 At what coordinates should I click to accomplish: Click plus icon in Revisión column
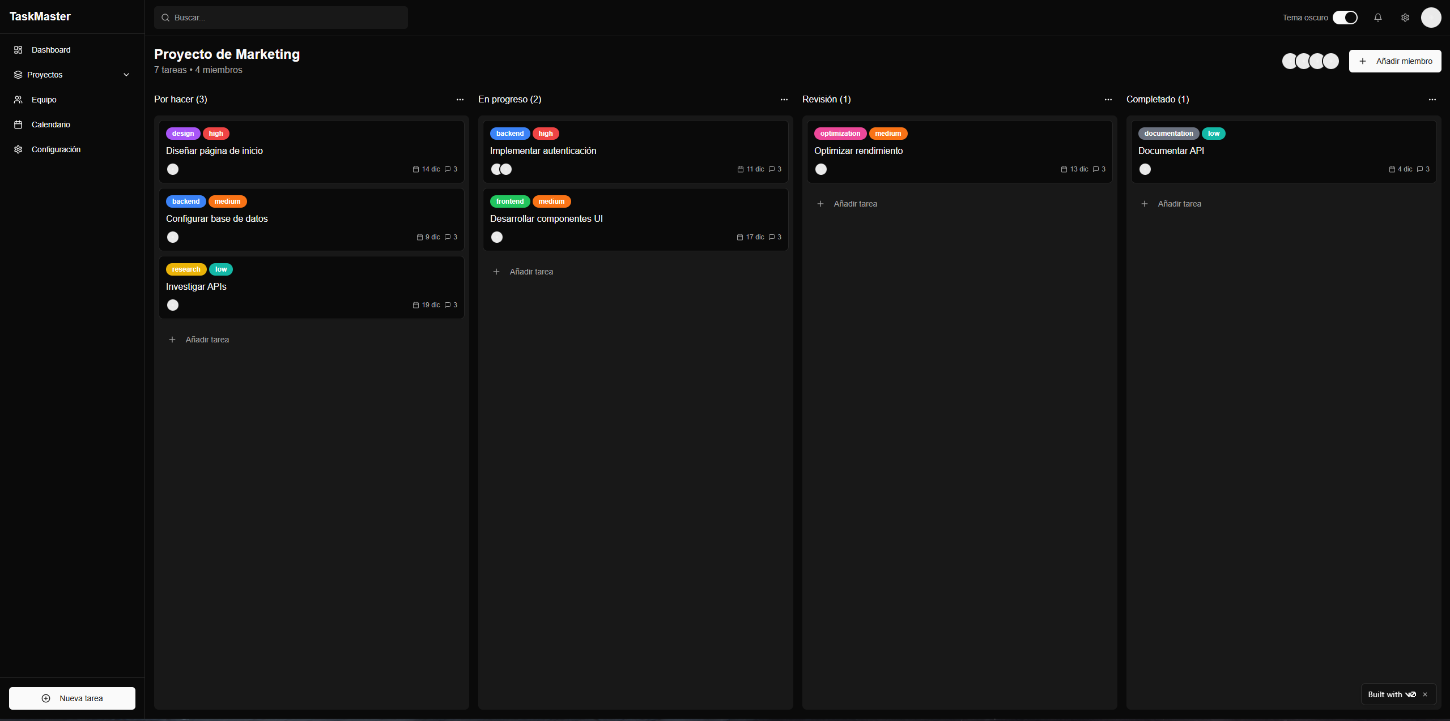[820, 204]
